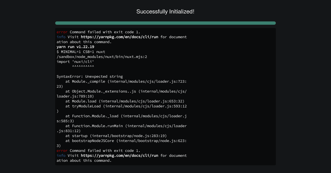Click the last red "error" label
This screenshot has width=331, height=173.
click(x=62, y=150)
